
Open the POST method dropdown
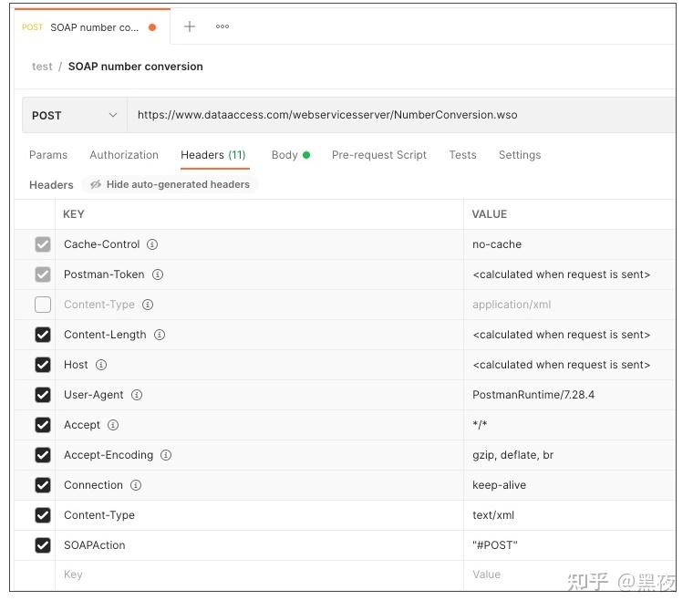pyautogui.click(x=75, y=115)
